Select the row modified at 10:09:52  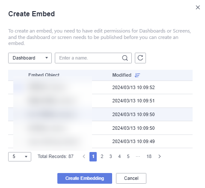100,87
